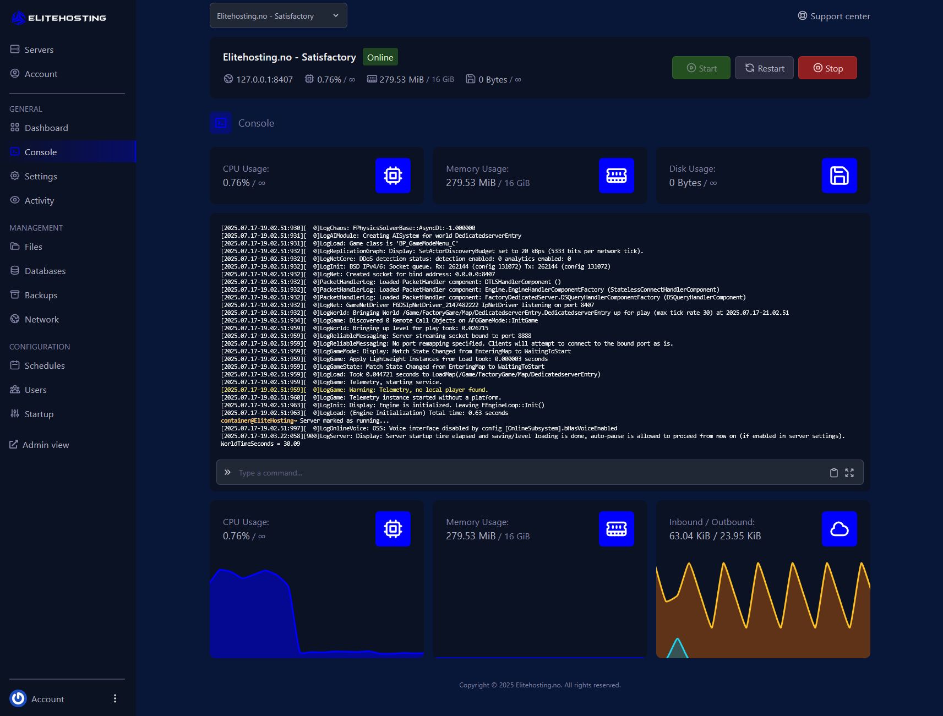Click the 63.04 KiB / 23.95 KiB value
943x716 pixels.
tap(715, 536)
